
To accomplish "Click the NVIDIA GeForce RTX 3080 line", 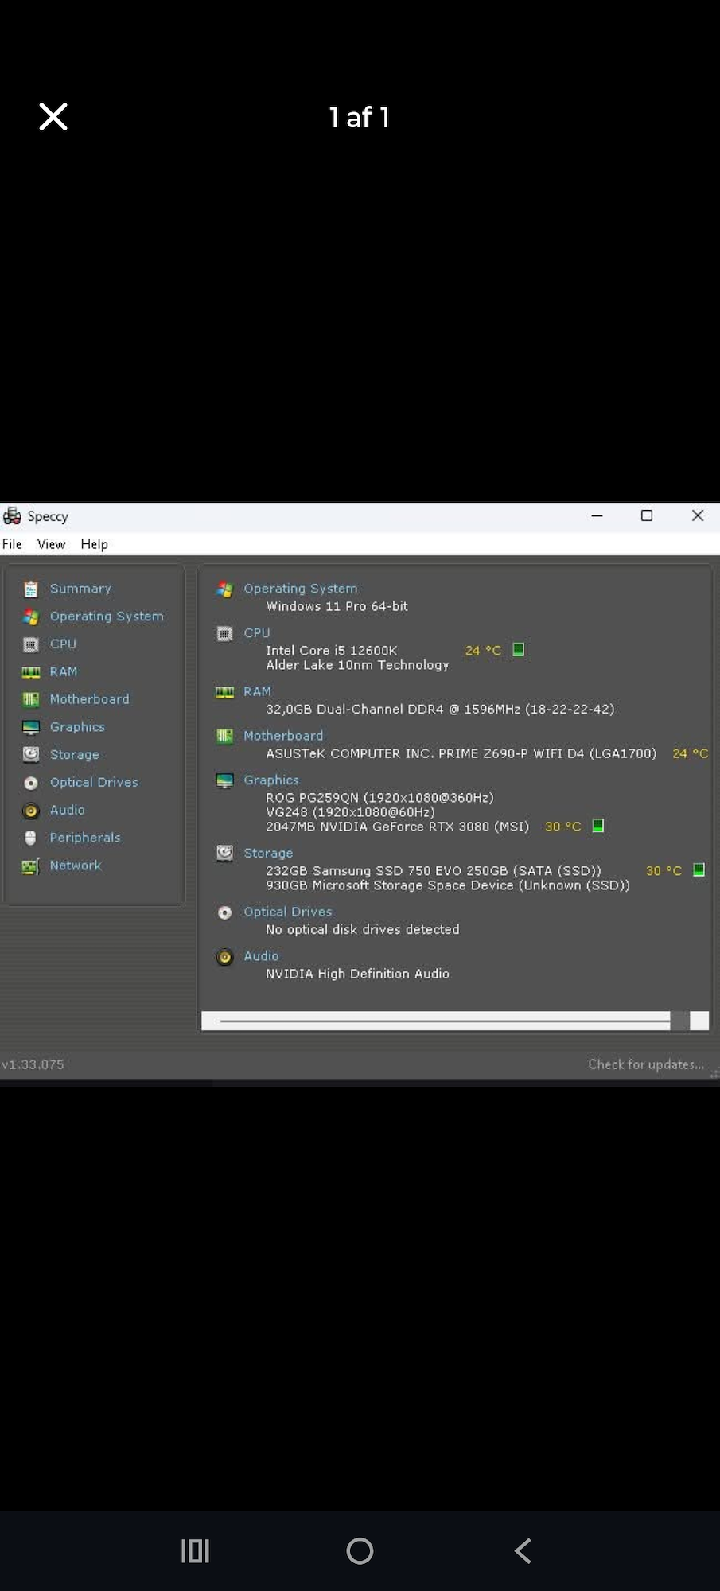I will click(x=398, y=827).
